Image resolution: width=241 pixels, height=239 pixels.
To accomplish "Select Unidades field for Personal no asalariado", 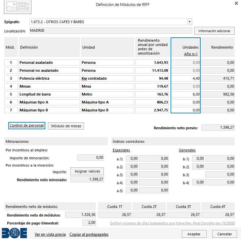I will click(x=185, y=70).
